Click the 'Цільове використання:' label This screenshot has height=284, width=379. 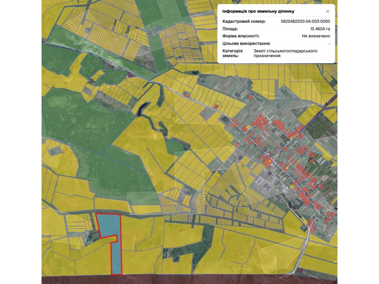pyautogui.click(x=246, y=44)
